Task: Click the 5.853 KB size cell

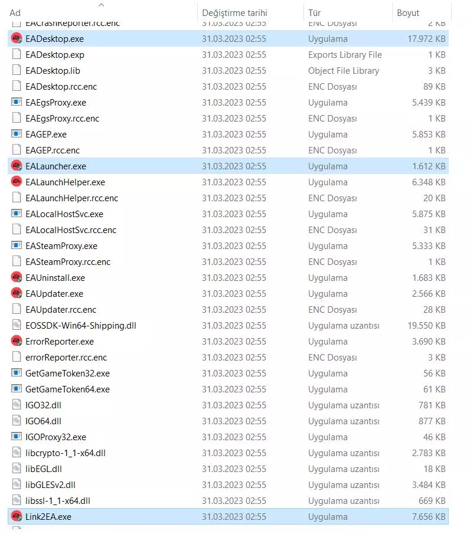Action: [x=429, y=134]
